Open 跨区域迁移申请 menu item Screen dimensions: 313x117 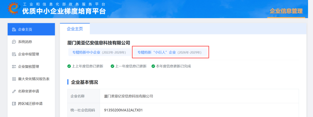31,103
